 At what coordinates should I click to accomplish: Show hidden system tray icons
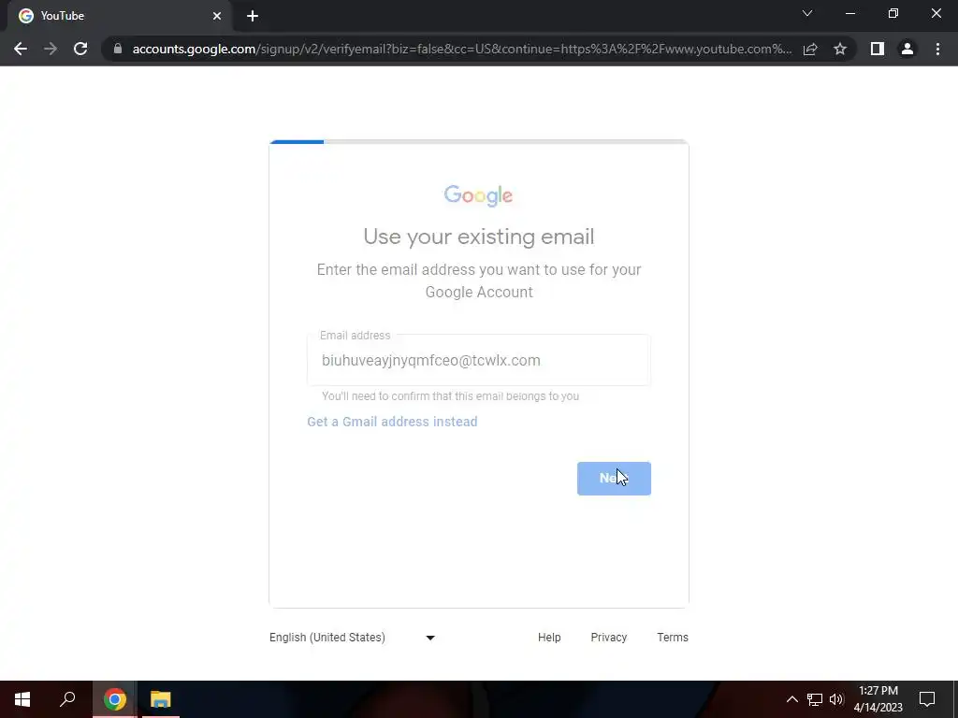[791, 699]
